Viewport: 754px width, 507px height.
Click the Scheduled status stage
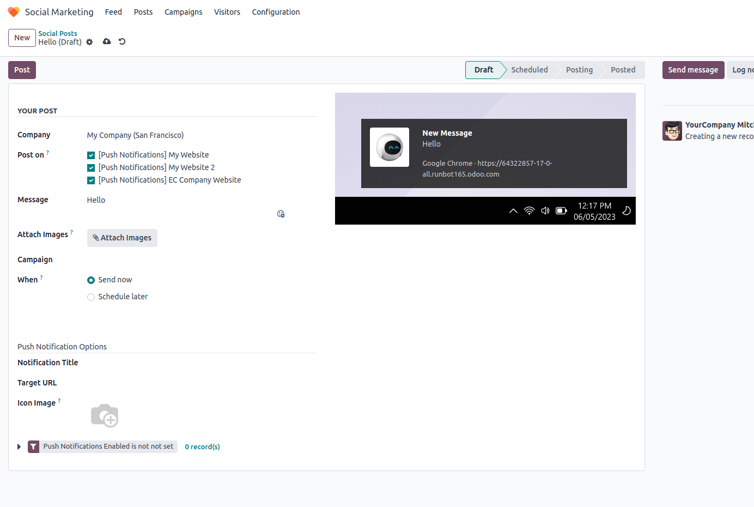point(530,70)
